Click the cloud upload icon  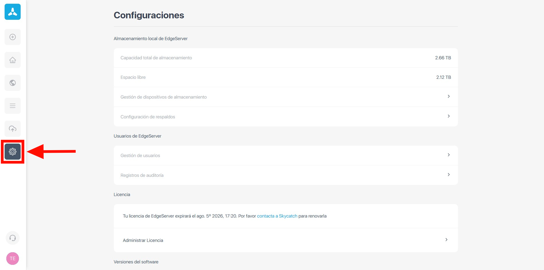tap(13, 129)
